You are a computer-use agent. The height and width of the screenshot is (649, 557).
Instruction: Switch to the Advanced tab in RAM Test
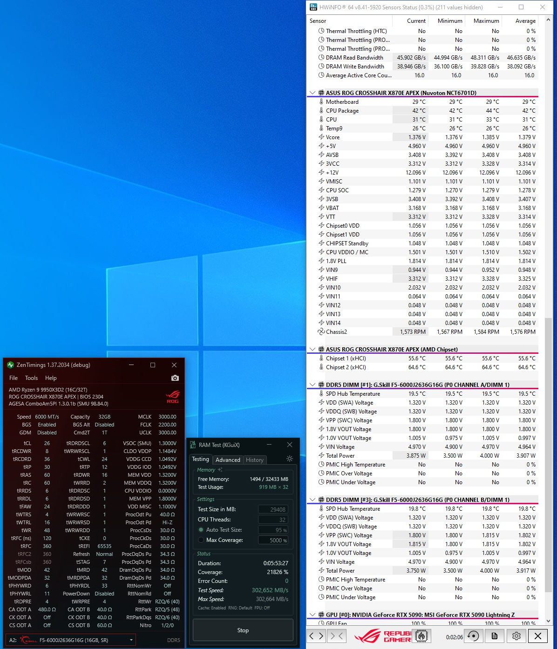(228, 460)
